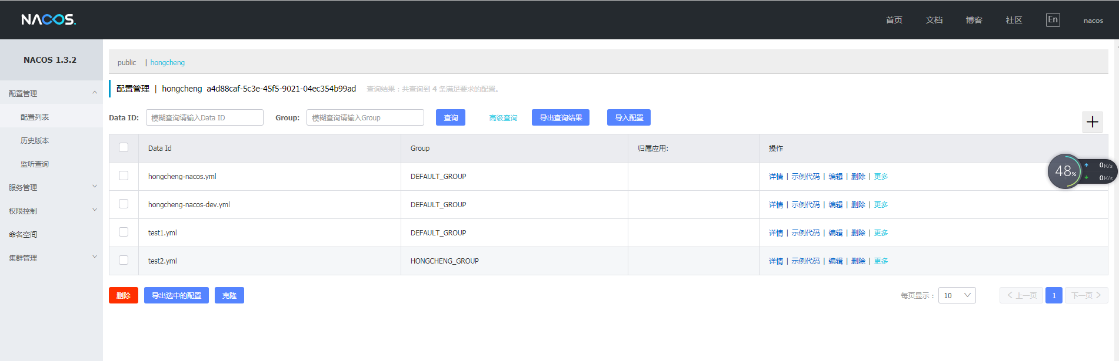
Task: Click 删除 for test1.yml row
Action: [x=858, y=233]
